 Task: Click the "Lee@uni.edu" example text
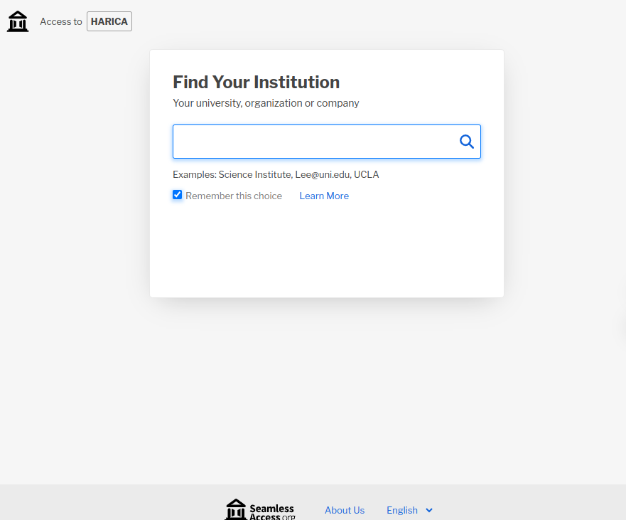322,174
